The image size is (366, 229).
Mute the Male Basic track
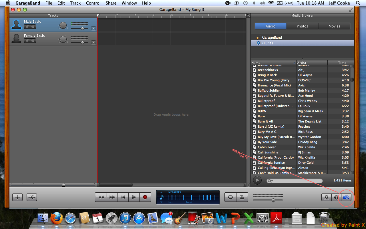(27, 27)
